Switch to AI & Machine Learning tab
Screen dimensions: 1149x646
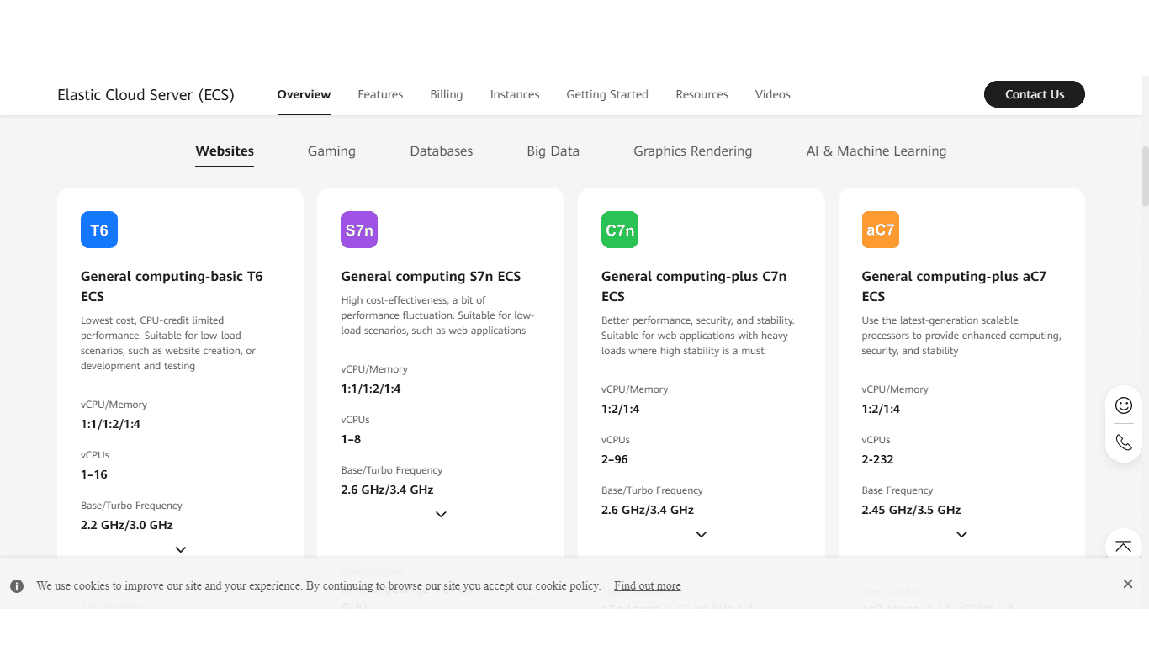click(876, 151)
